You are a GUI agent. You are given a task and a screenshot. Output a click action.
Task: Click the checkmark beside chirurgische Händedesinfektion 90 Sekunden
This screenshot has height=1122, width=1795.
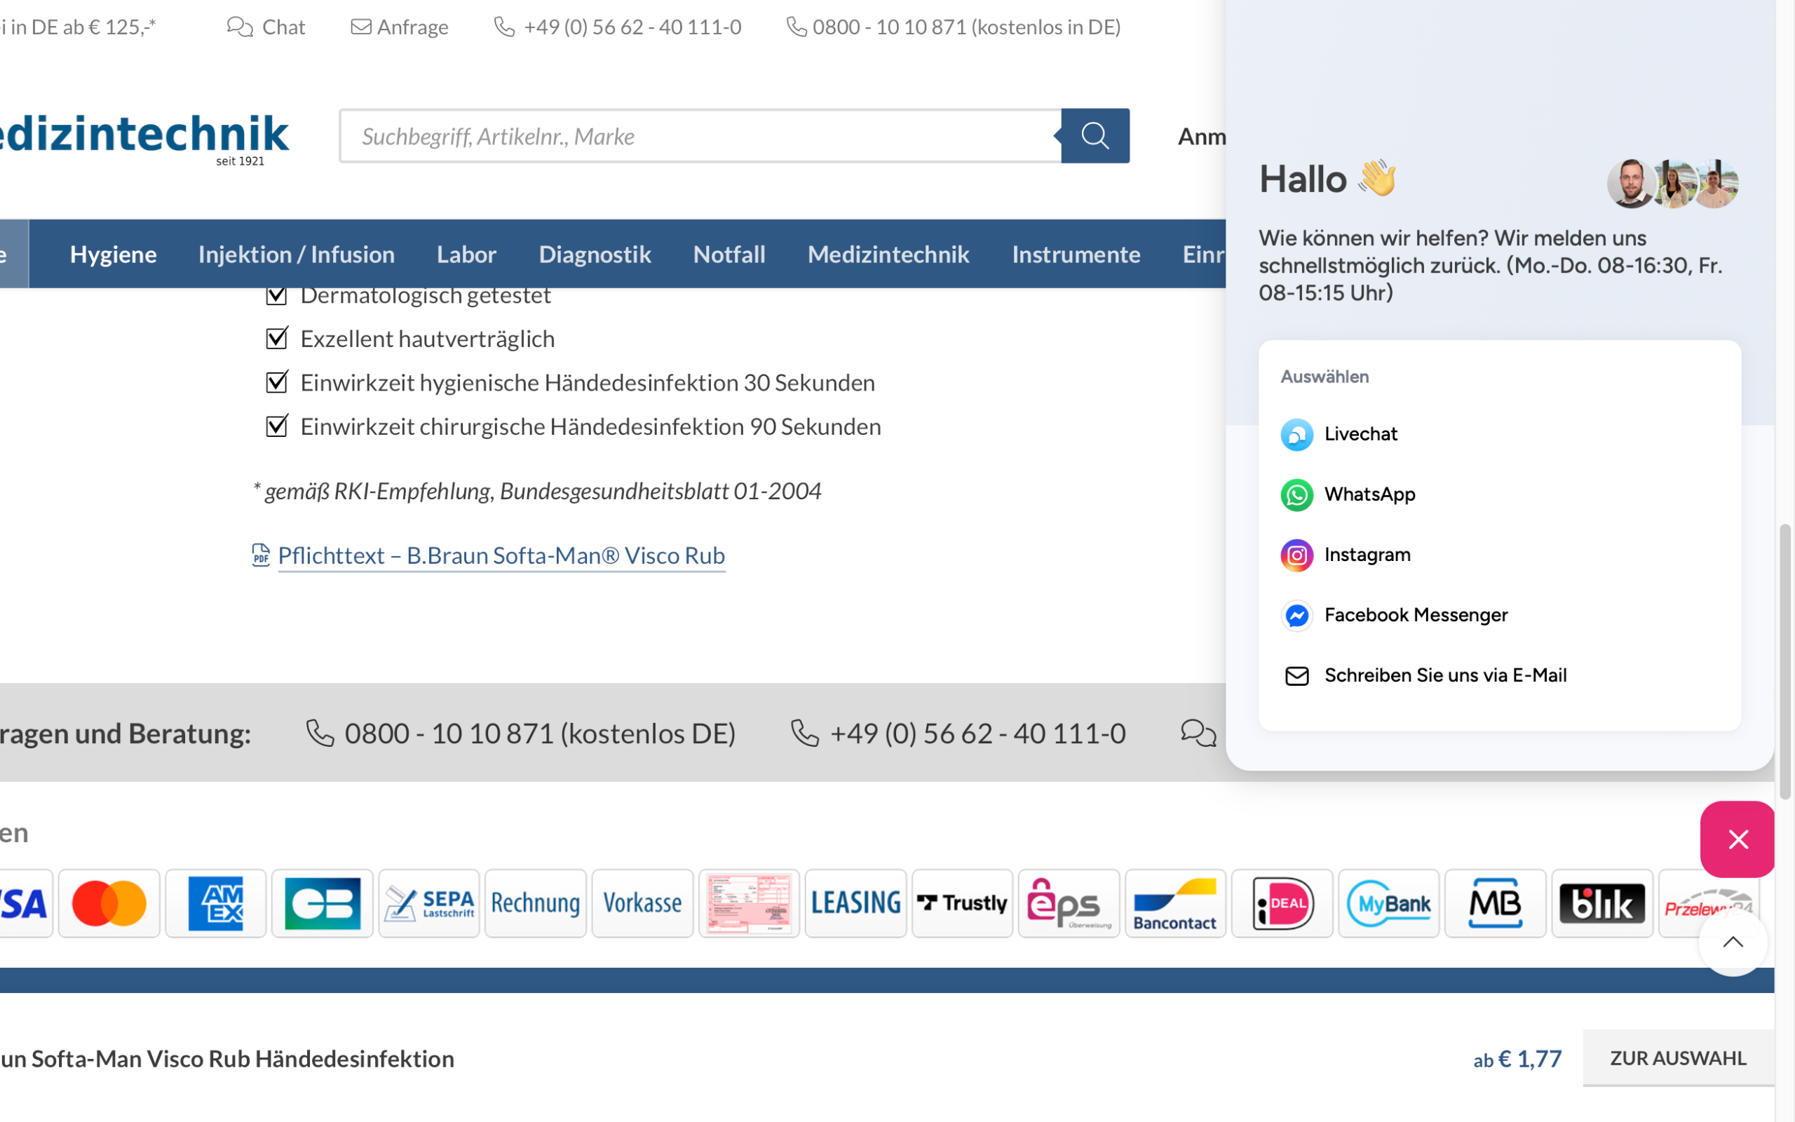[277, 426]
